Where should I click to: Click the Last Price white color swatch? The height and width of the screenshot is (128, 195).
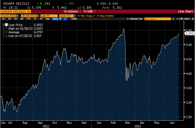pyautogui.click(x=6, y=25)
